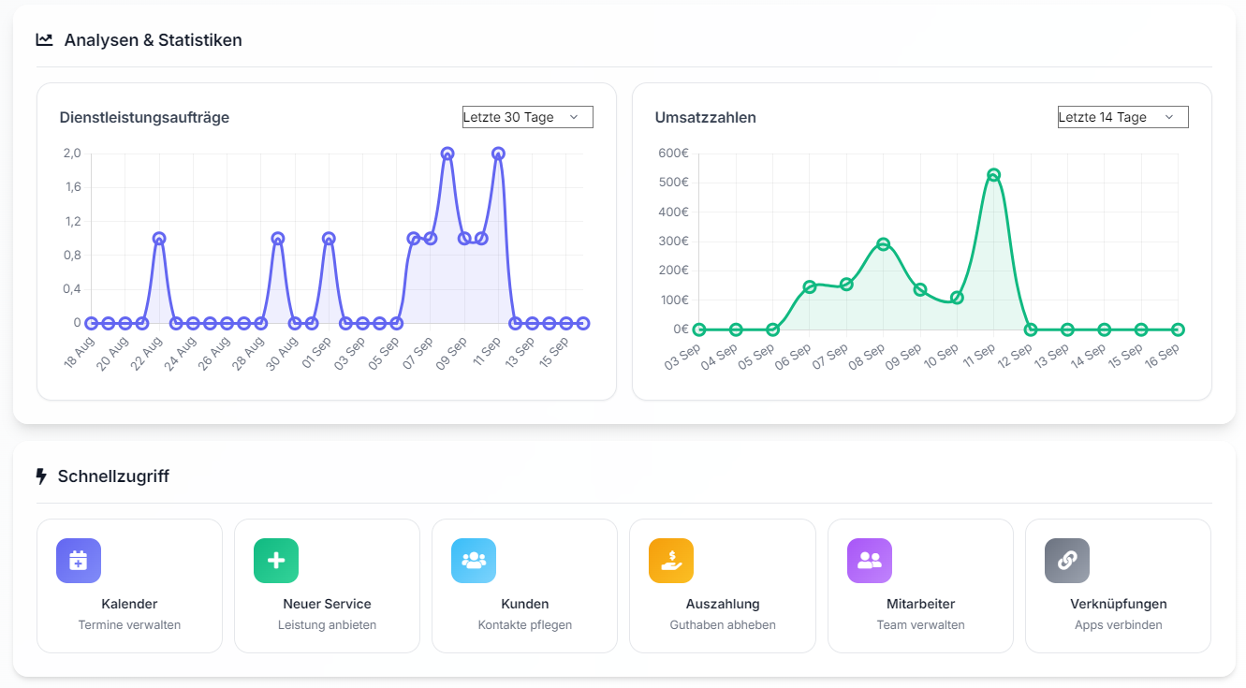The image size is (1246, 688).
Task: Select the Schnellzugriff section header
Action: [x=113, y=476]
